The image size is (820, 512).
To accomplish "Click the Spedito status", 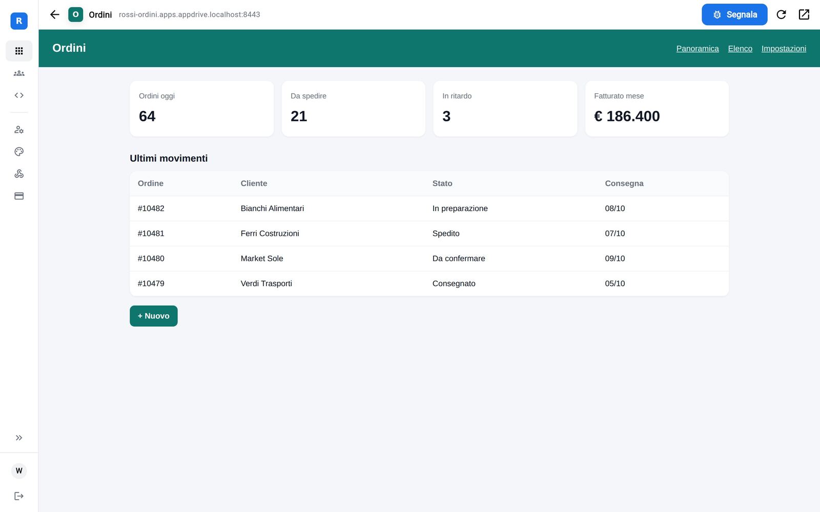I will [x=446, y=233].
